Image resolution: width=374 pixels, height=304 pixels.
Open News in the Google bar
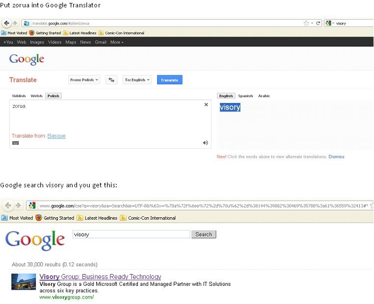[x=85, y=42]
